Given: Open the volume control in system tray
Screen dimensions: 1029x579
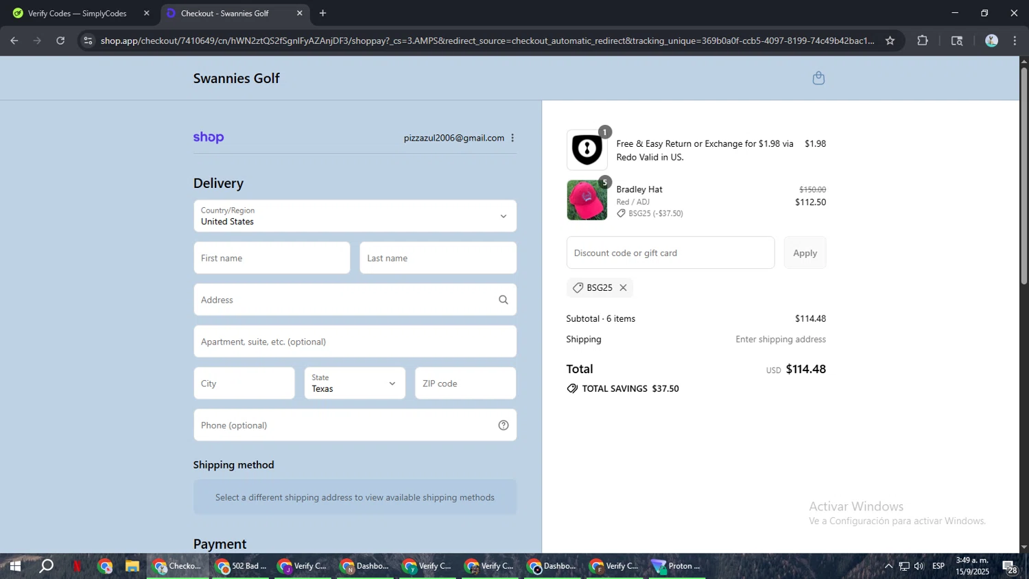Looking at the screenshot, I should [919, 566].
